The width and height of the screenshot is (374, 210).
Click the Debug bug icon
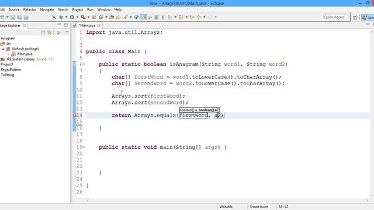61,17
